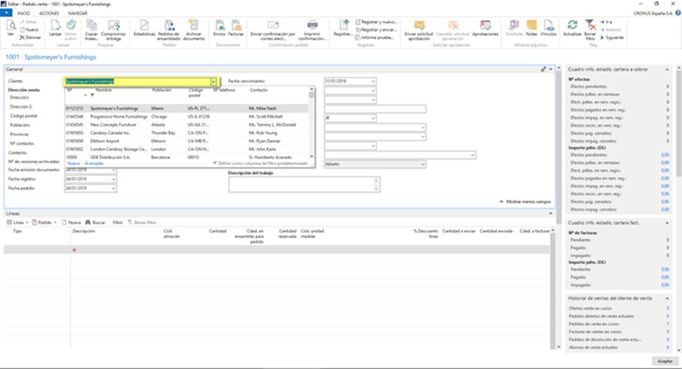Collapse Cuadro info. estadís. cartera a cobrar
The width and height of the screenshot is (682, 369).
pyautogui.click(x=667, y=69)
